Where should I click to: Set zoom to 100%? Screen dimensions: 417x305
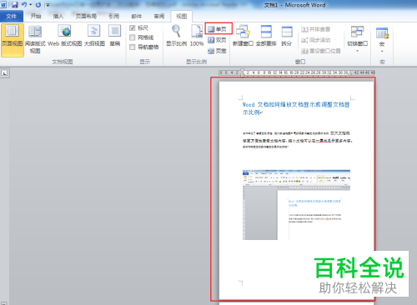tap(197, 36)
